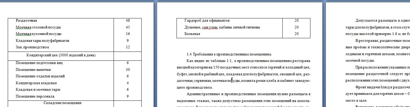Click third page line 'При расположении указанных'

pos(383,68)
